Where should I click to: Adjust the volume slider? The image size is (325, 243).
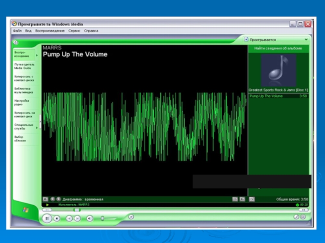[103, 218]
